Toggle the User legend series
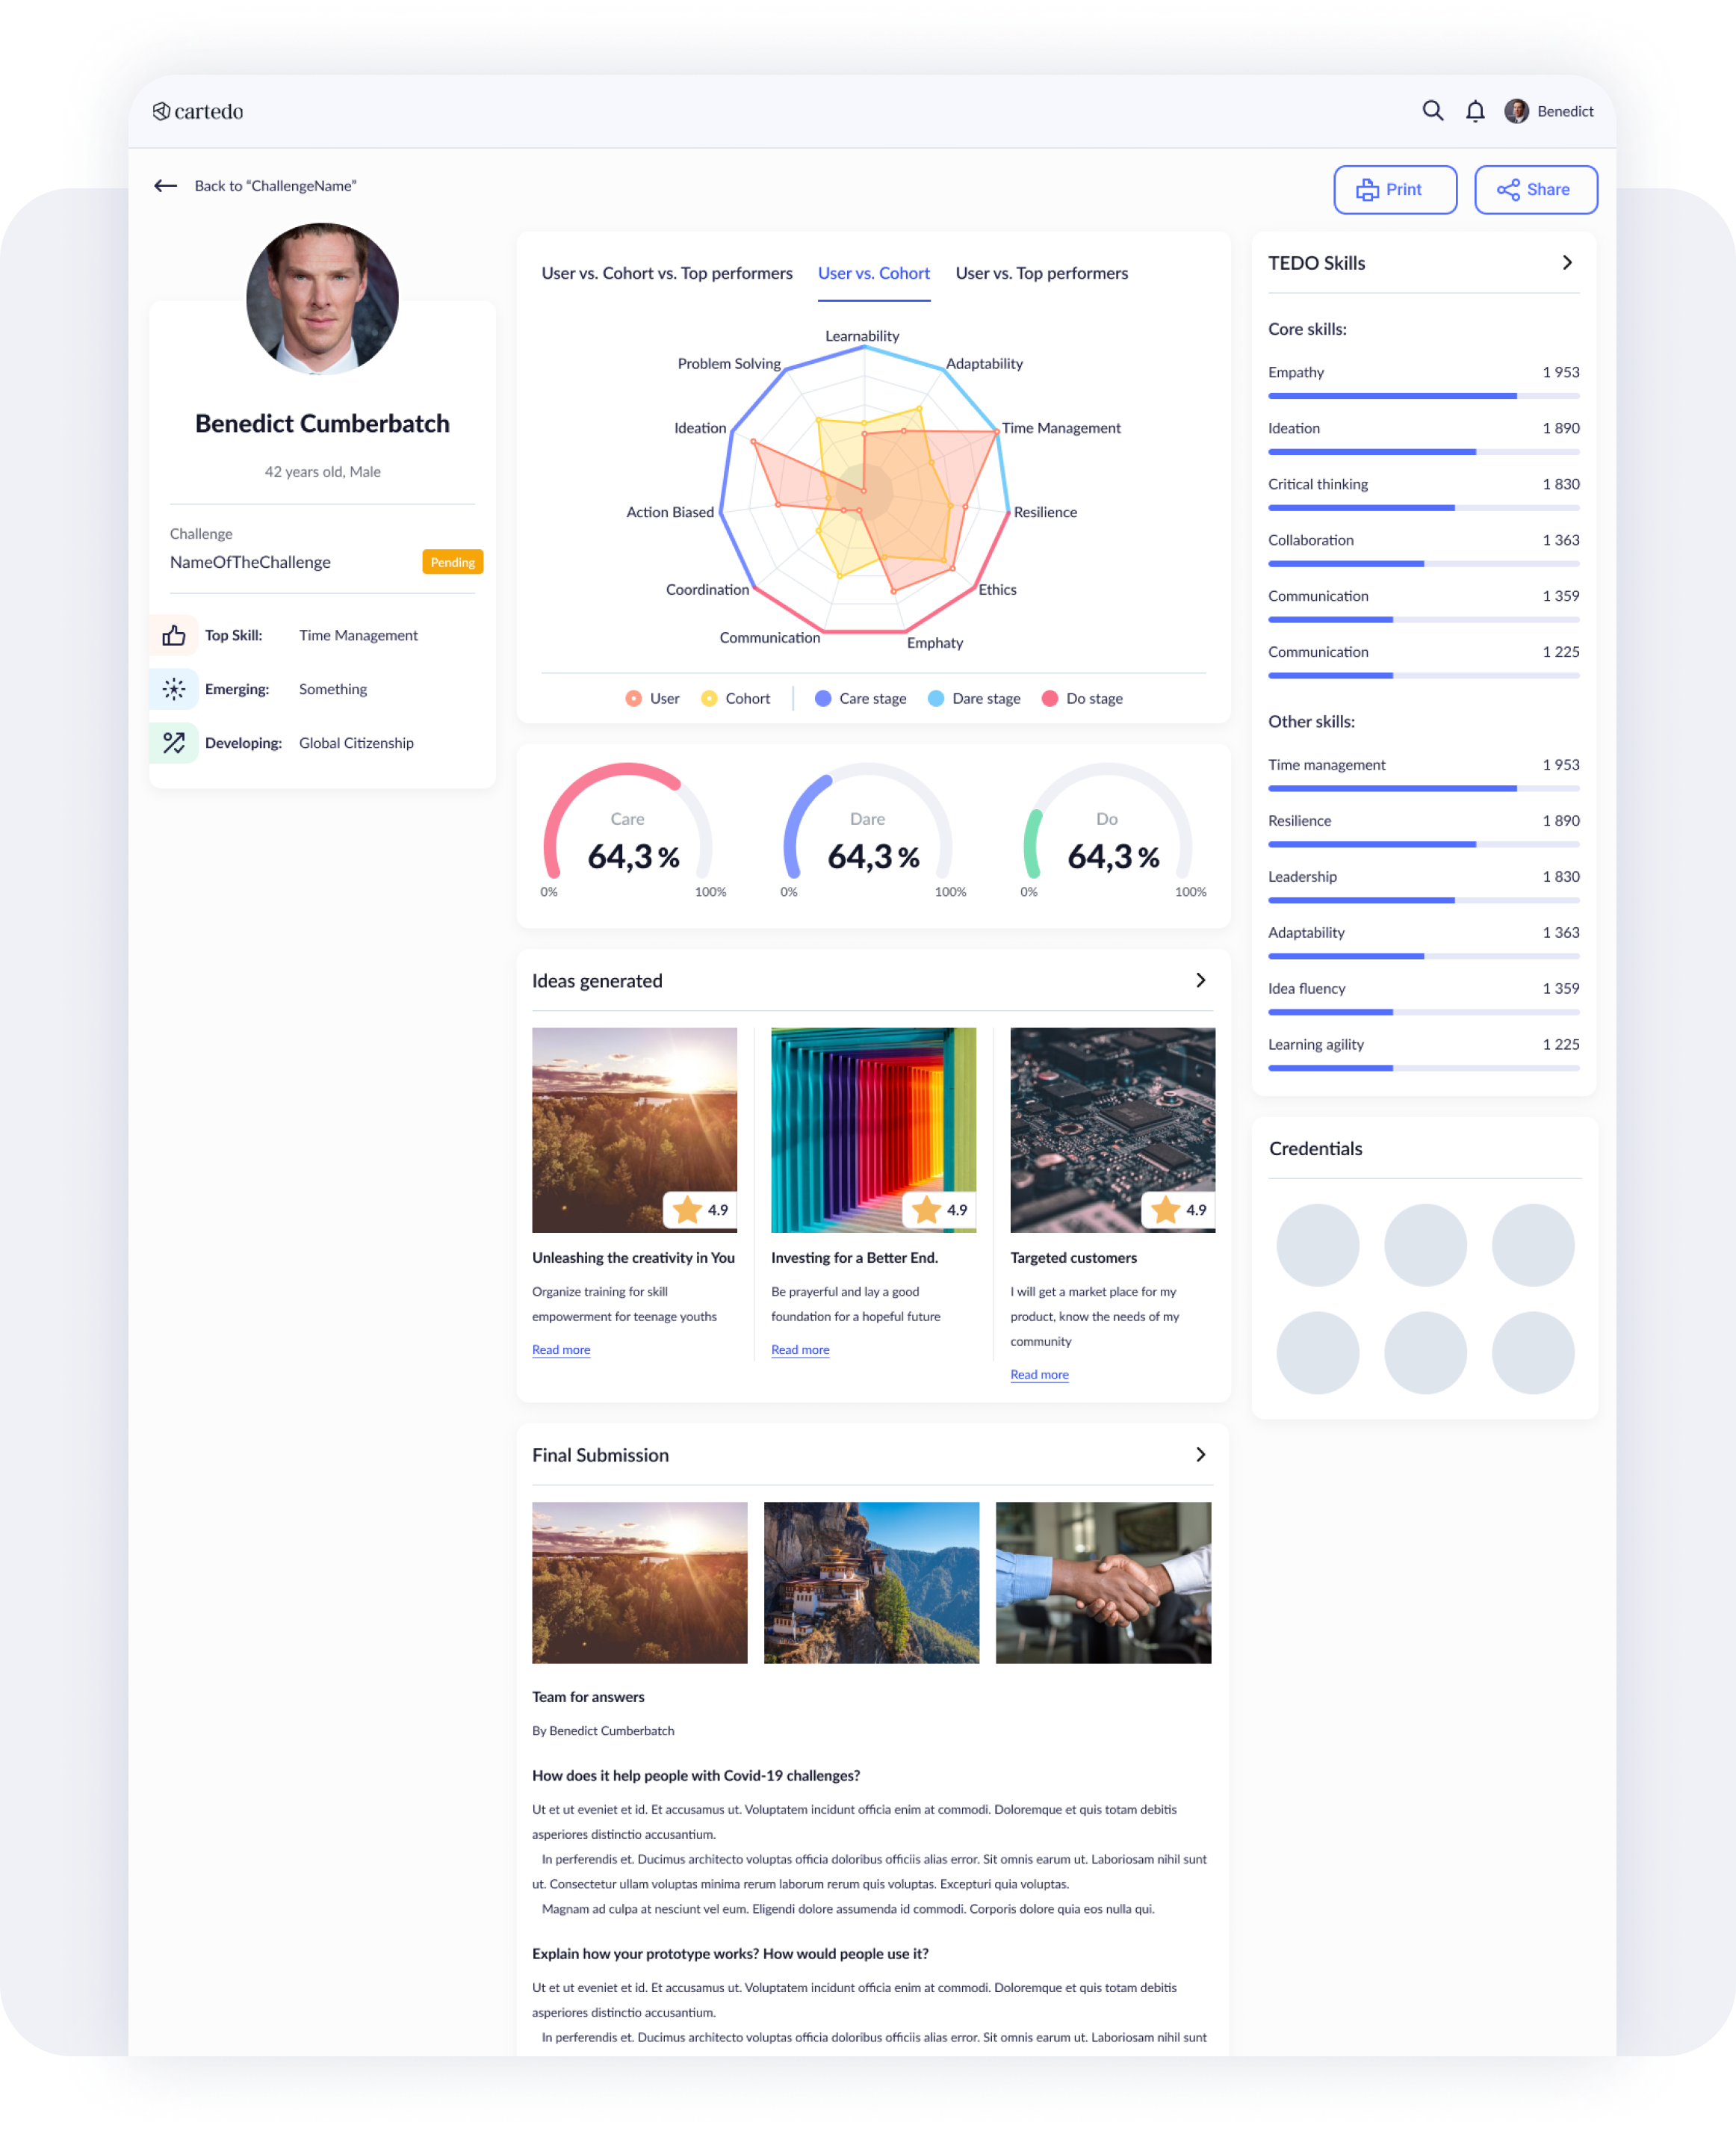 pos(652,699)
